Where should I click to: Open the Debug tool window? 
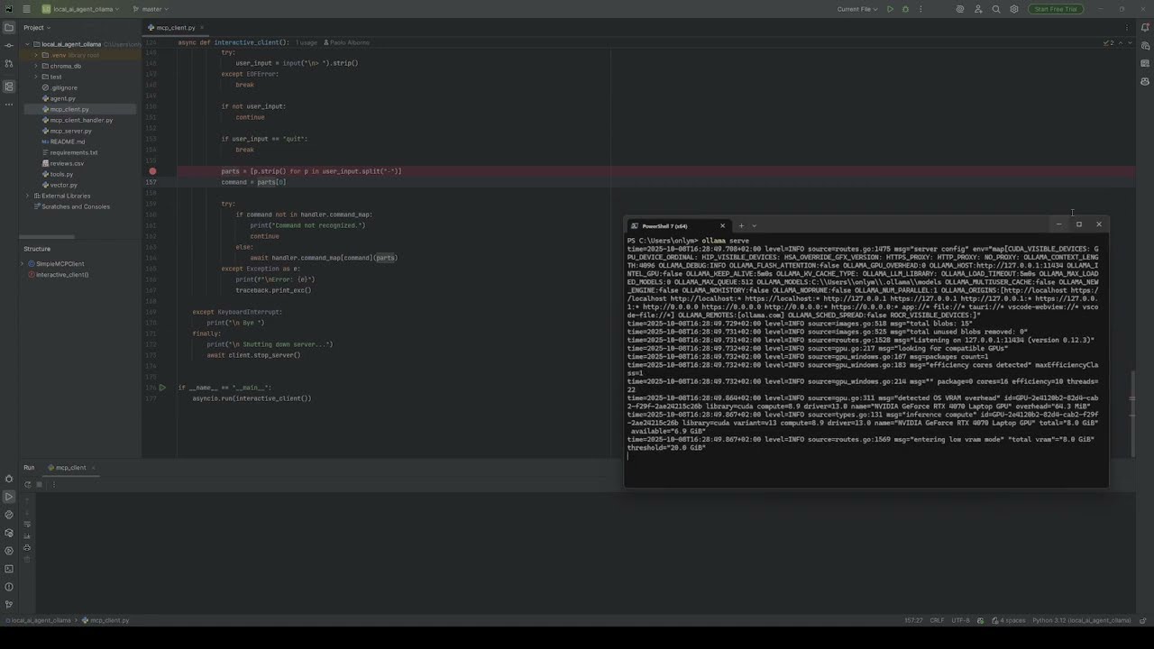click(x=9, y=479)
